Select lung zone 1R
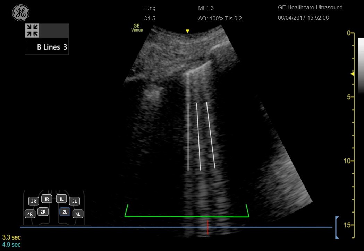This screenshot has height=251, width=364. [x=46, y=199]
